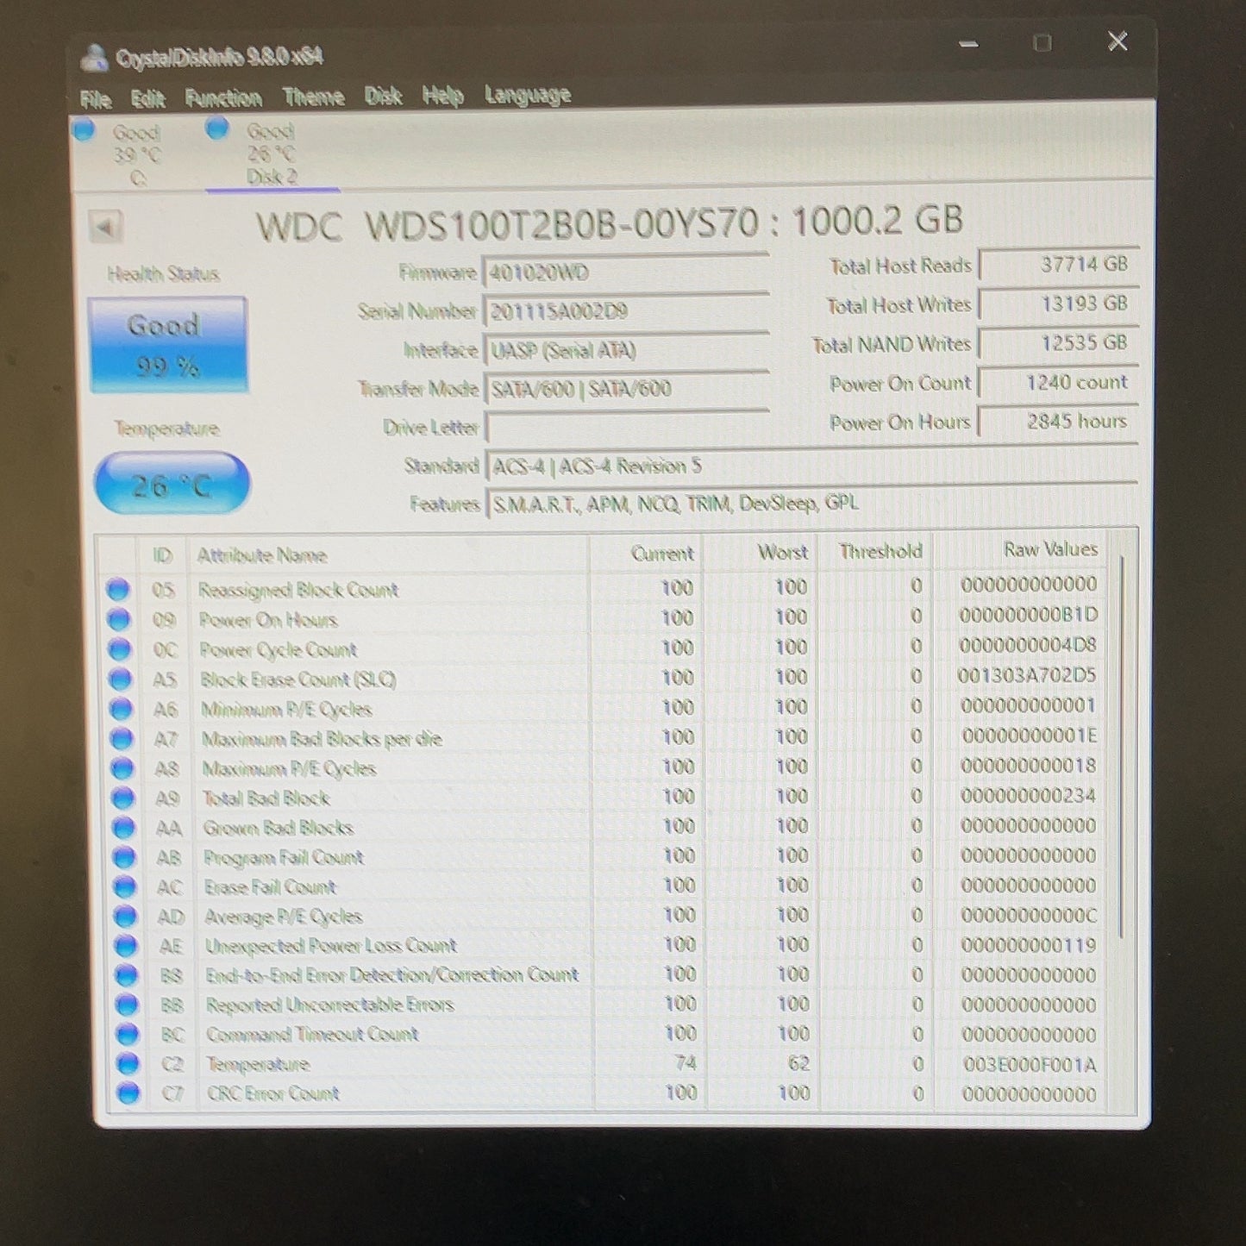Click the attribute list vertical scrollbar
The width and height of the screenshot is (1246, 1246).
pyautogui.click(x=1122, y=746)
